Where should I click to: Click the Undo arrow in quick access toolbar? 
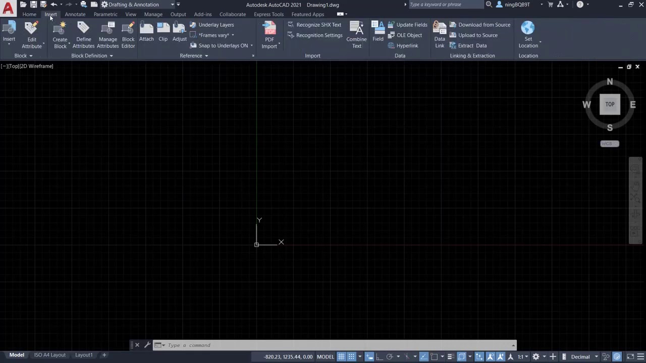point(54,5)
